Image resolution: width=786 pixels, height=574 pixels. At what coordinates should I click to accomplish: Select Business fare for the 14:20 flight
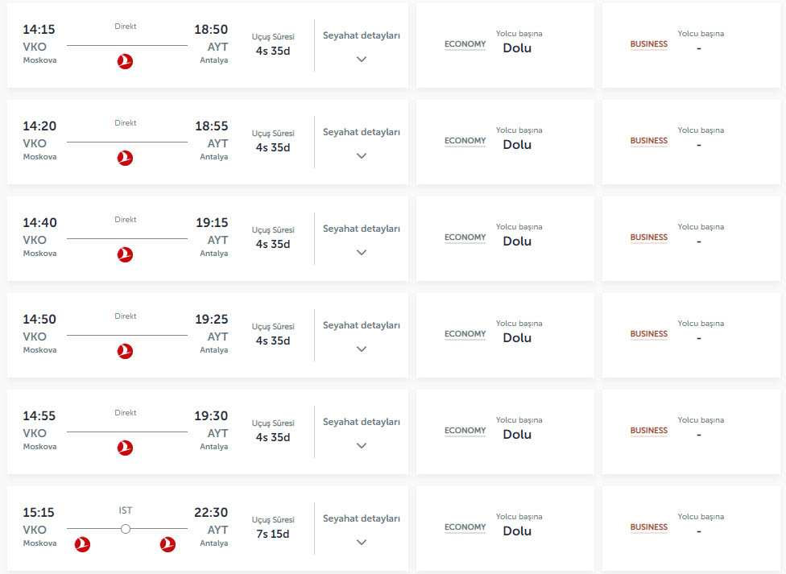691,142
